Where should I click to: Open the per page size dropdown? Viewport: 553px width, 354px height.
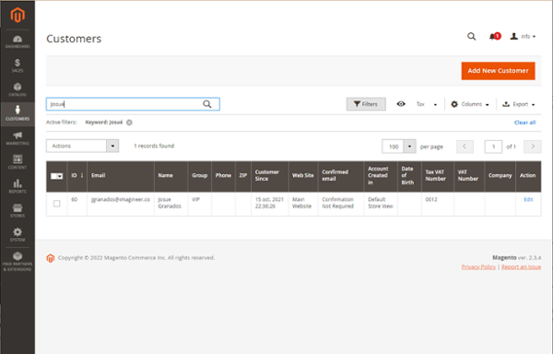point(409,147)
